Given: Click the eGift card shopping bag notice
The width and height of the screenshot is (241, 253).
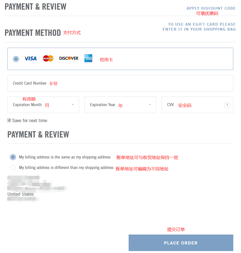Looking at the screenshot, I should click(199, 27).
